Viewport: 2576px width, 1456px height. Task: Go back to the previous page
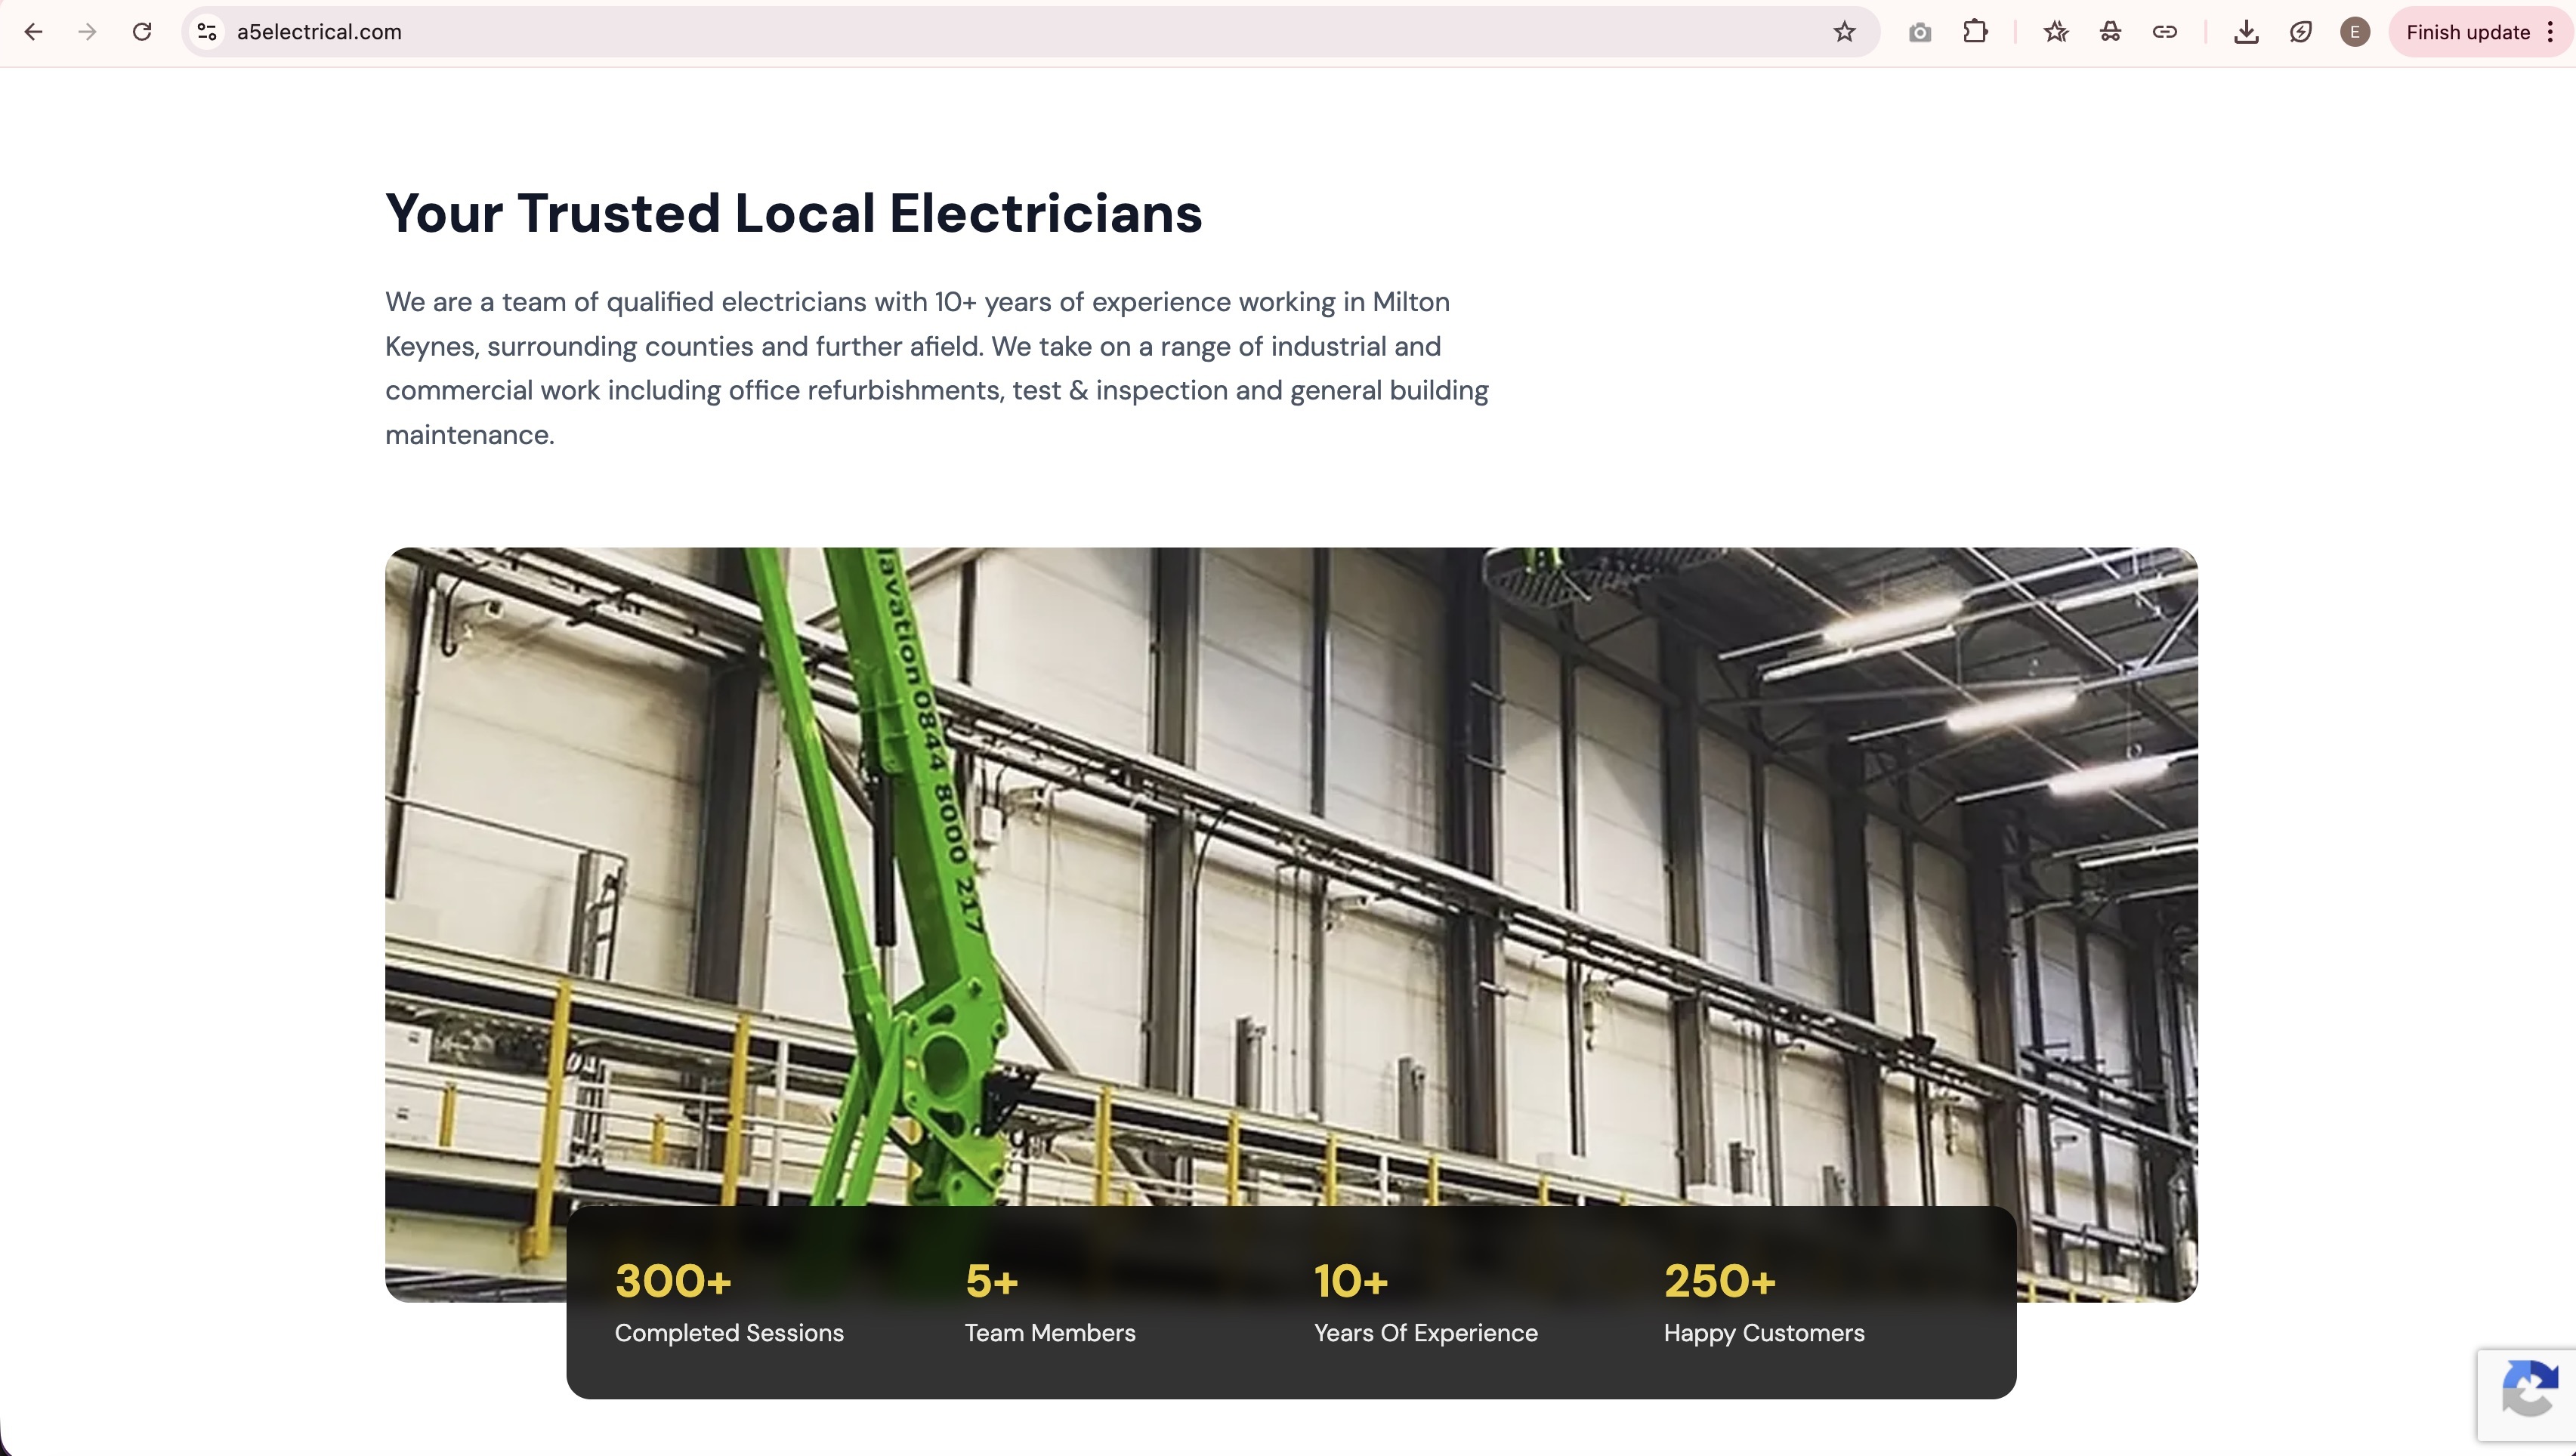(33, 32)
